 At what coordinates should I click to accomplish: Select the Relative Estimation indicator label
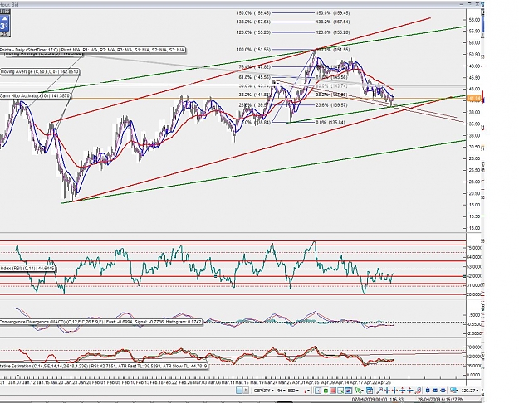click(x=104, y=366)
